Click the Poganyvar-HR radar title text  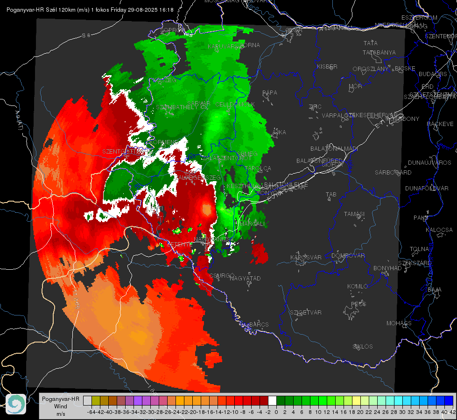tap(90, 10)
